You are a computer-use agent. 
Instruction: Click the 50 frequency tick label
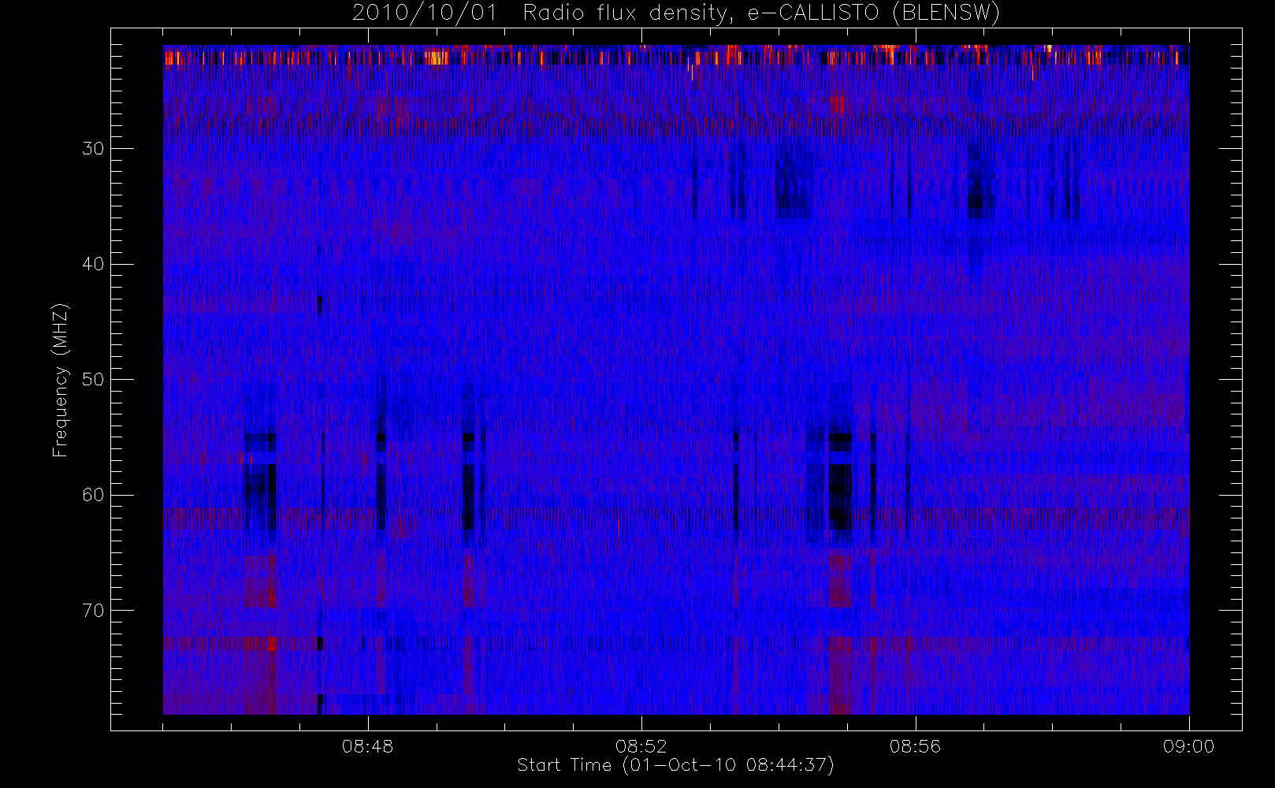tap(93, 380)
